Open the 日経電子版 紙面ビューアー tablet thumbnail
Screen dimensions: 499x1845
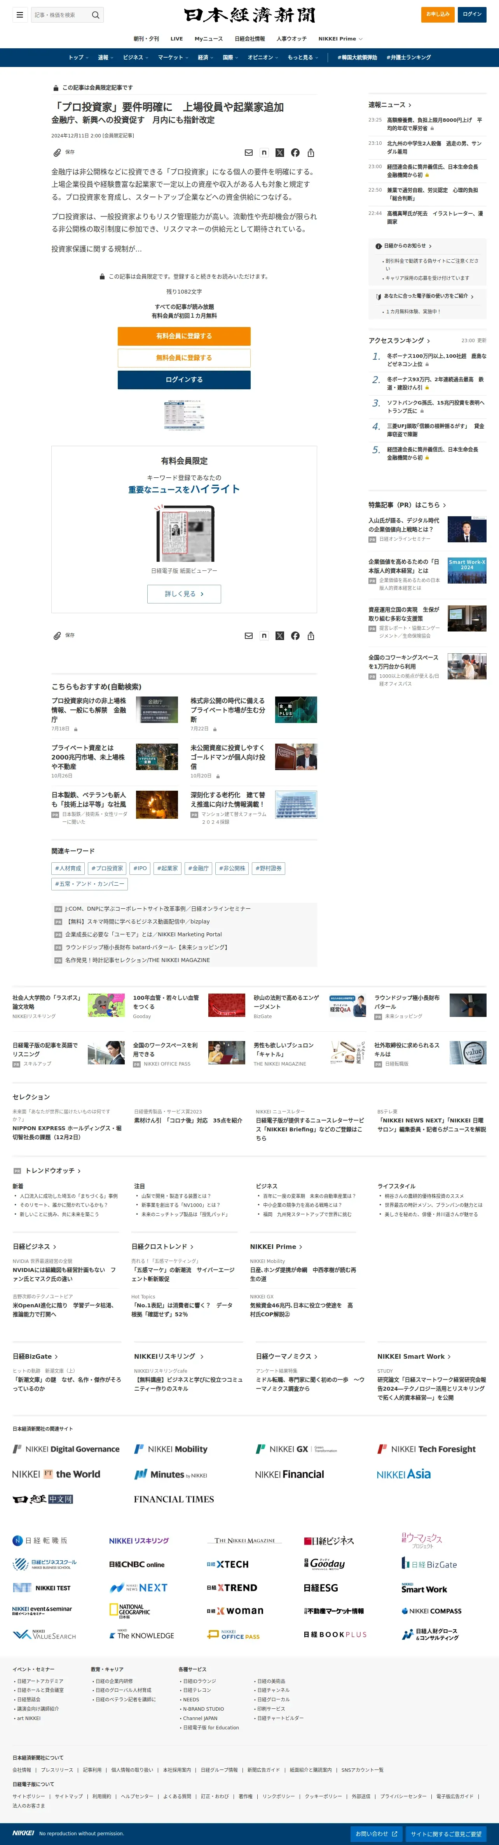184,534
